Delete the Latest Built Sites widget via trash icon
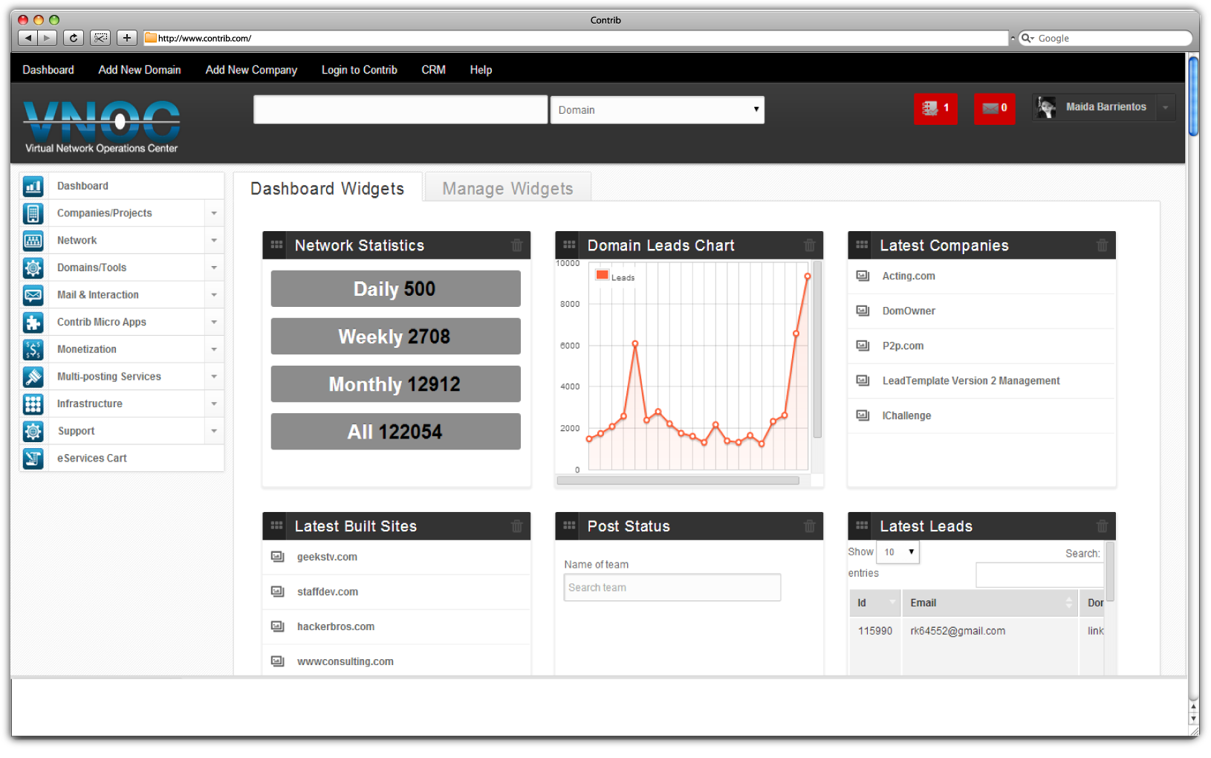The image size is (1211, 758). tap(517, 526)
